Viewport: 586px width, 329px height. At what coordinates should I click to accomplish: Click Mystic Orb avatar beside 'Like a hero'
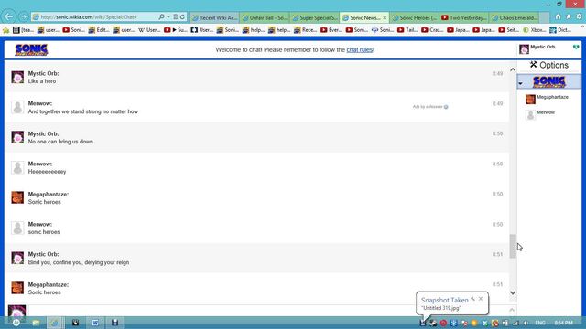(17, 77)
